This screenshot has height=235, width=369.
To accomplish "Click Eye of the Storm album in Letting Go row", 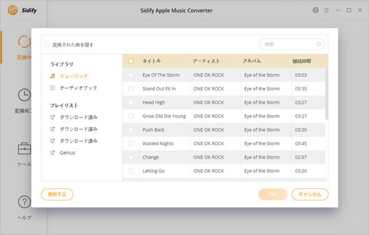I will tap(262, 171).
